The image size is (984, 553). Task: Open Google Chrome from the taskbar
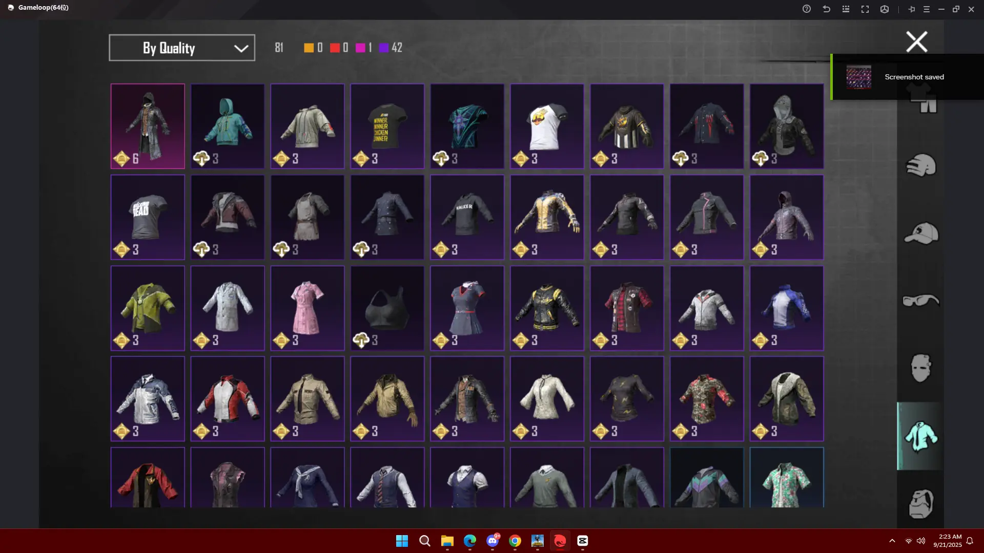point(515,541)
